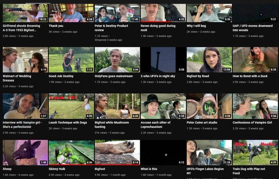The height and width of the screenshot is (179, 279).
Task: Open 'Train Dog with Play not Food' thumbnail
Action: pyautogui.click(x=255, y=153)
